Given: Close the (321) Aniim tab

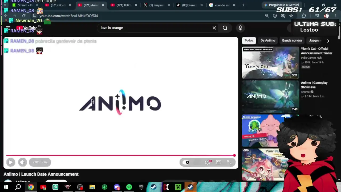Looking at the screenshot, I should coord(103,5).
